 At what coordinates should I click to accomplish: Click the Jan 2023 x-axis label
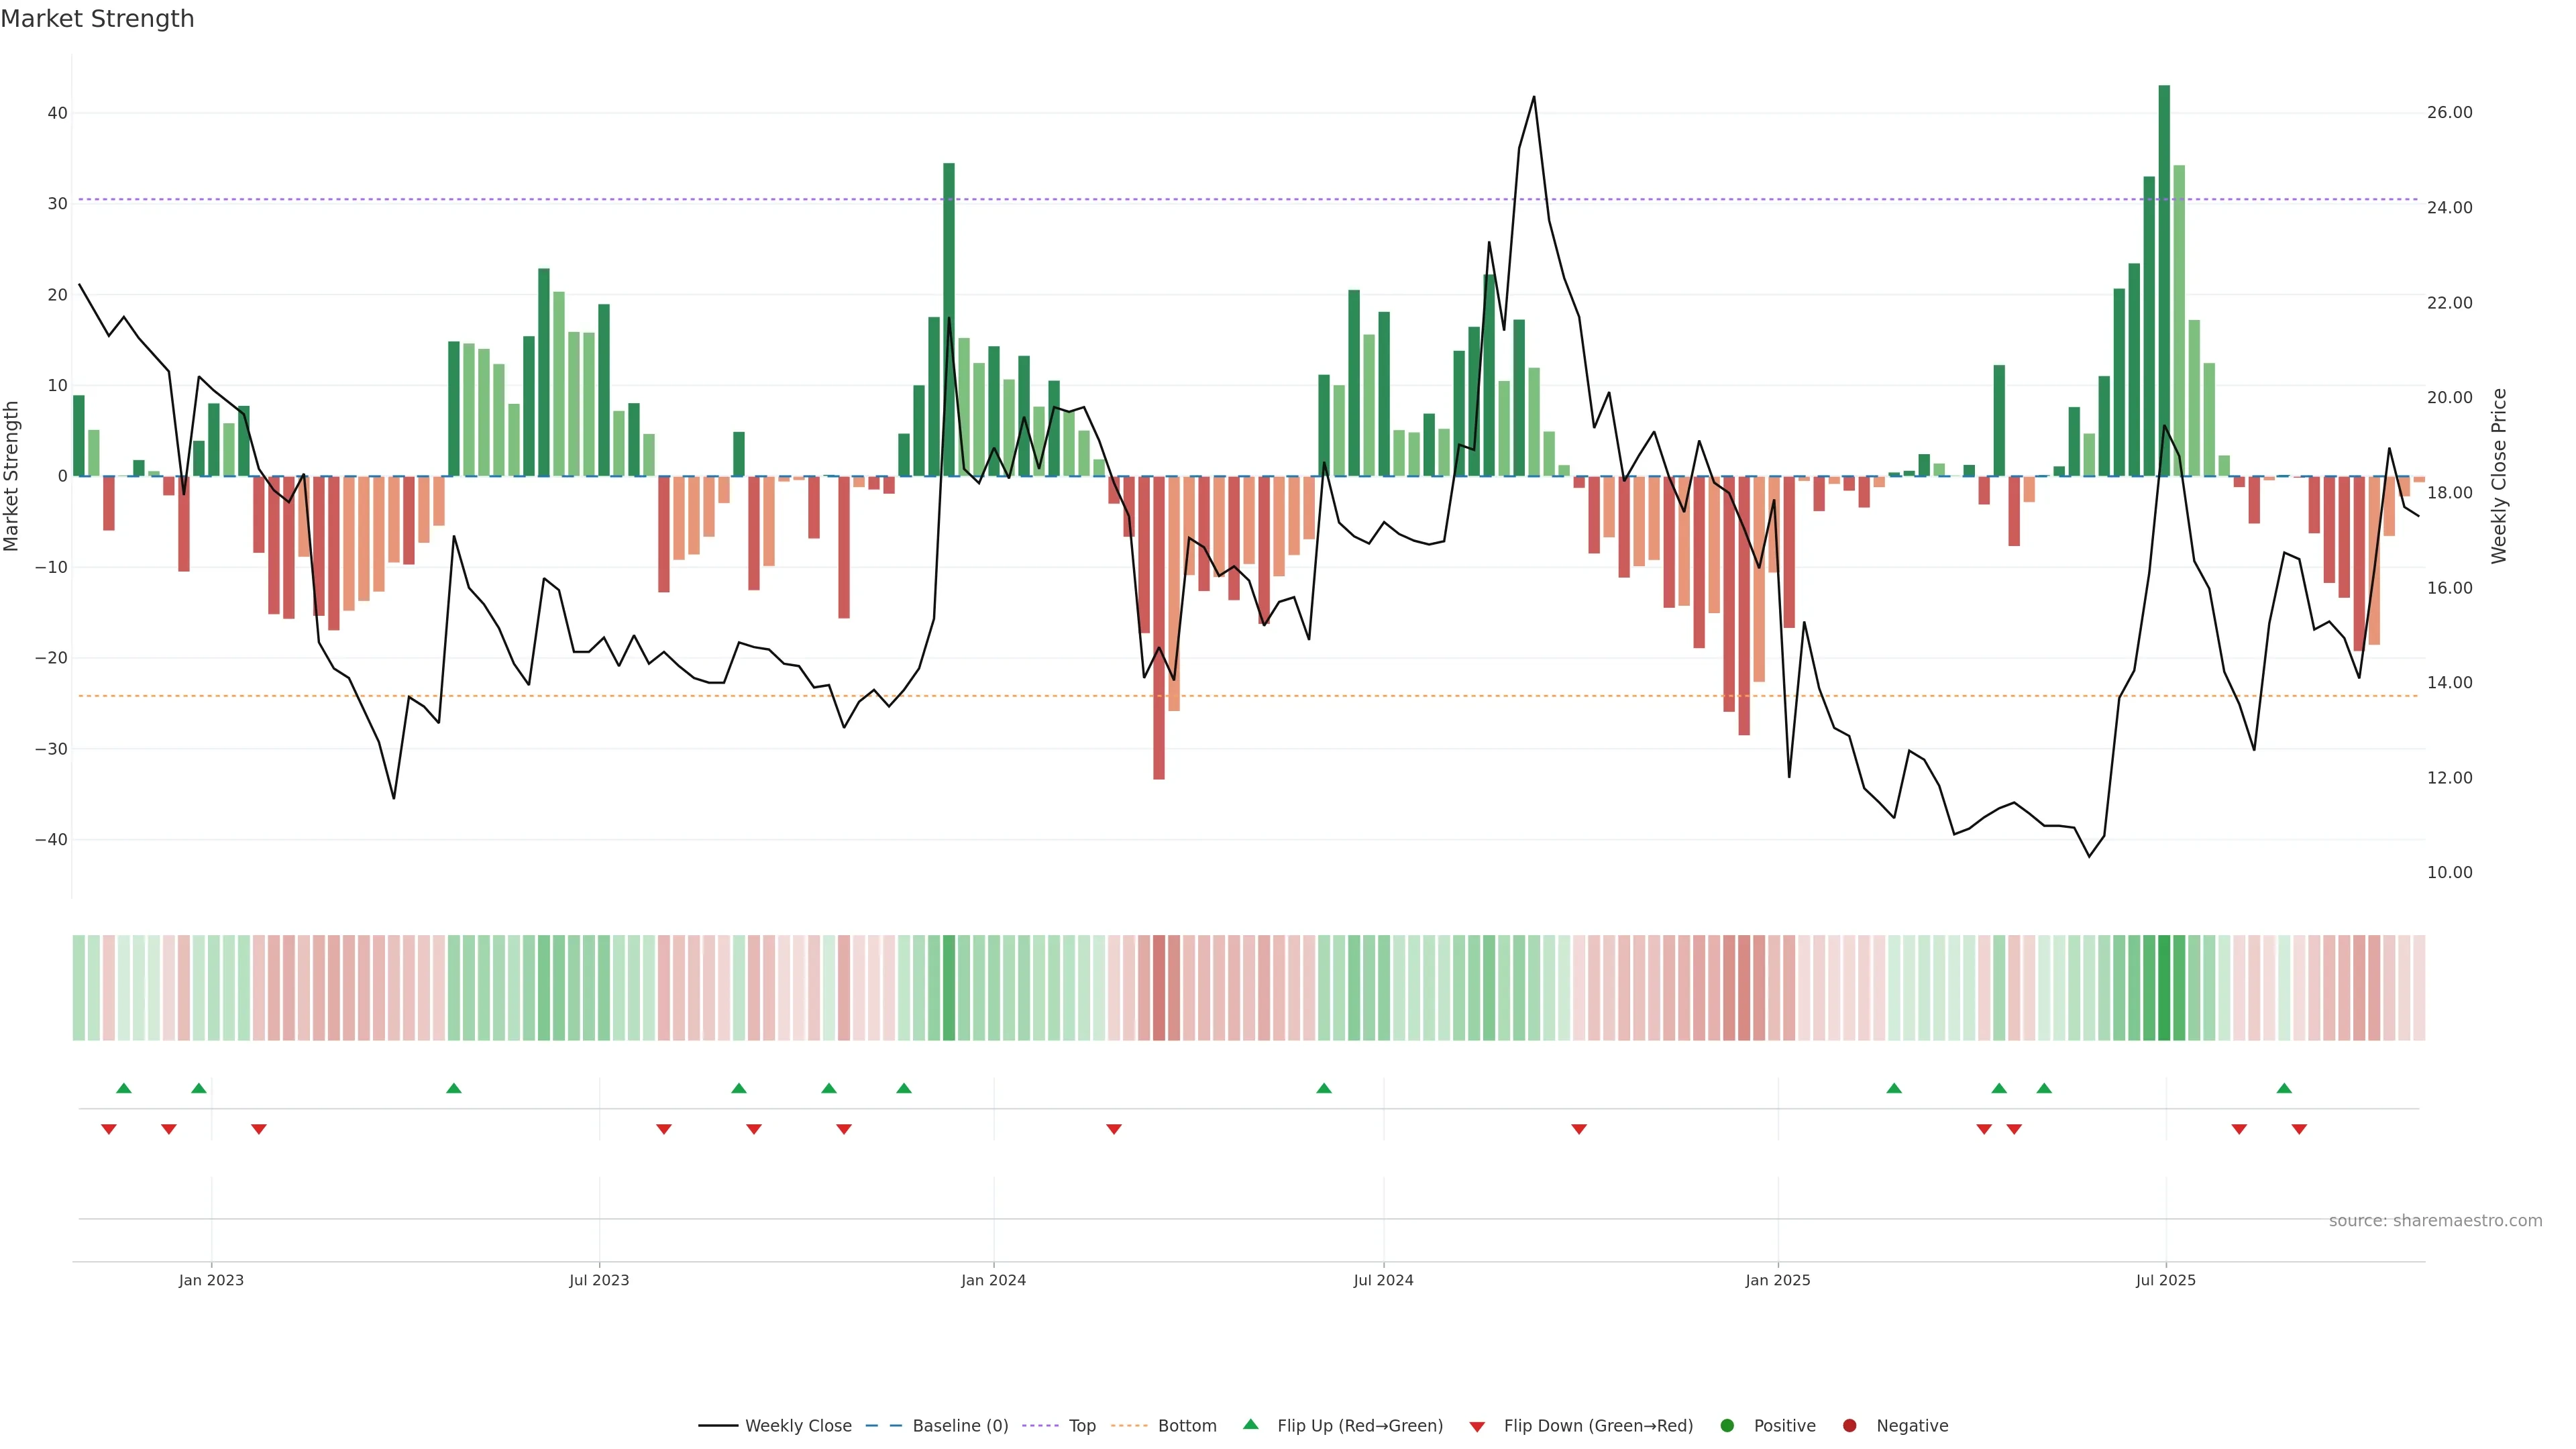pyautogui.click(x=211, y=1280)
